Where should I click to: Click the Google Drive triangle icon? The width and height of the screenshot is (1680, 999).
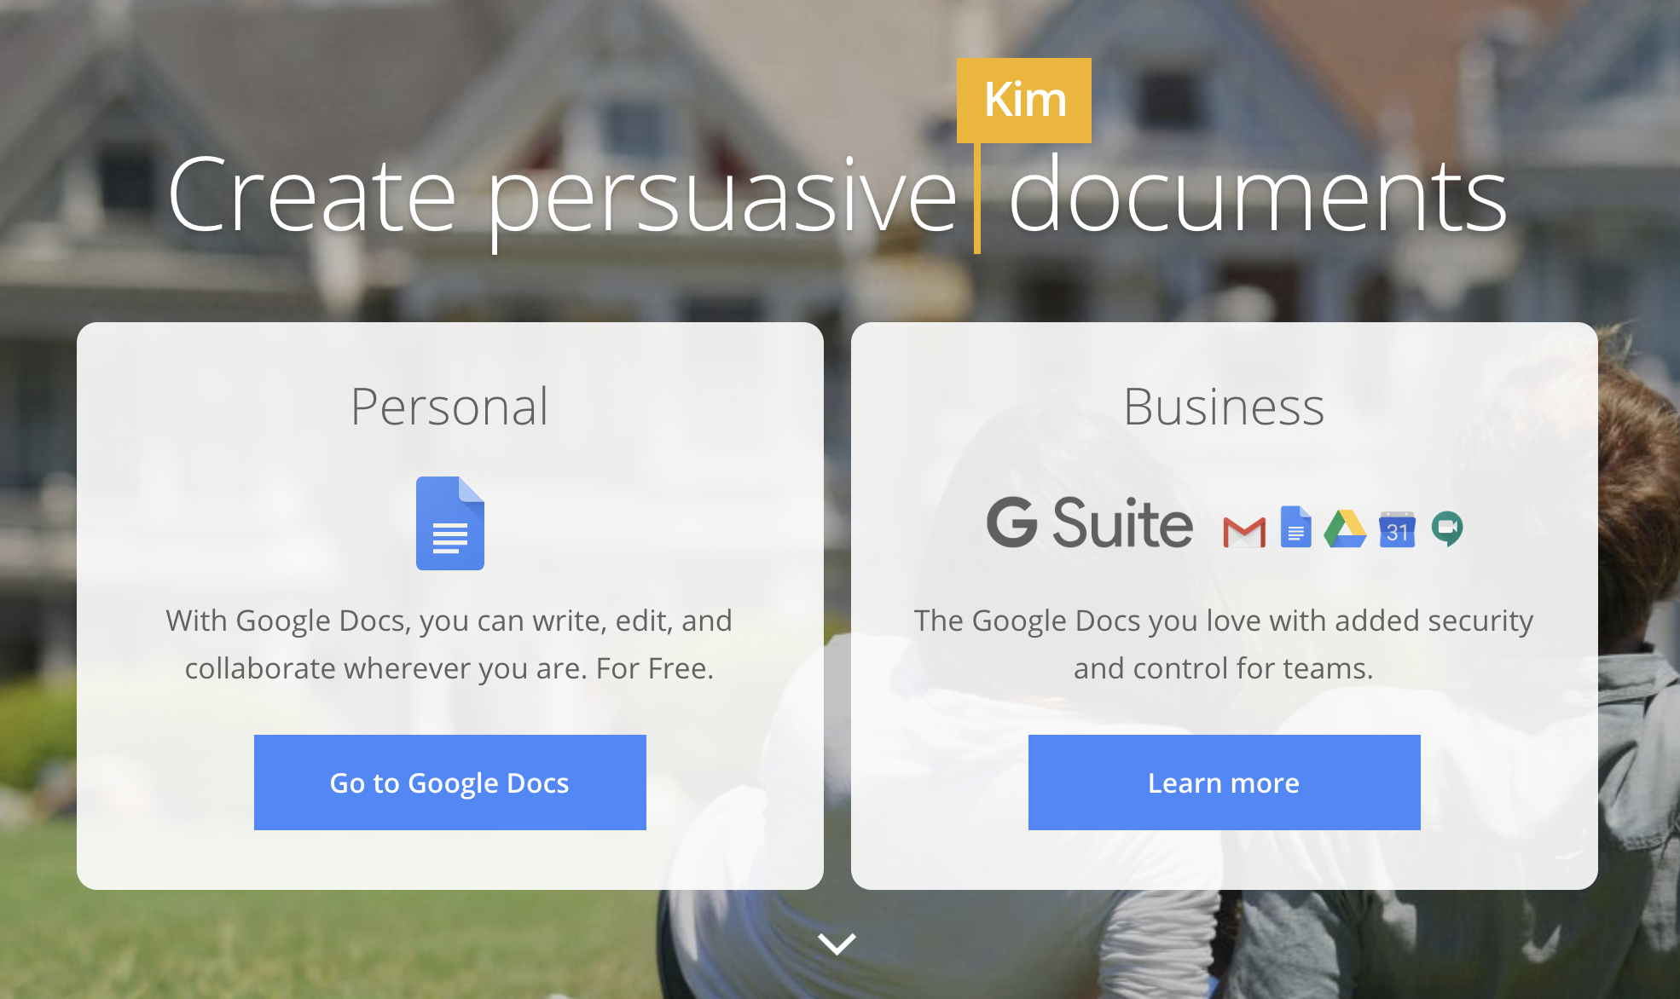(x=1345, y=529)
